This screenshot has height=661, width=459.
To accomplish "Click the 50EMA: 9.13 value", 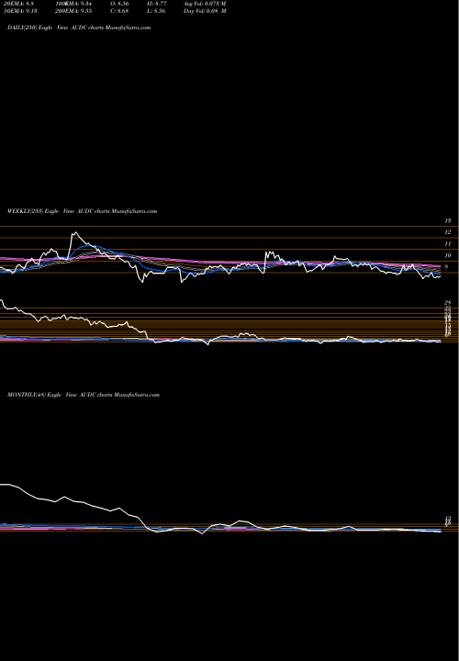I will (x=20, y=10).
